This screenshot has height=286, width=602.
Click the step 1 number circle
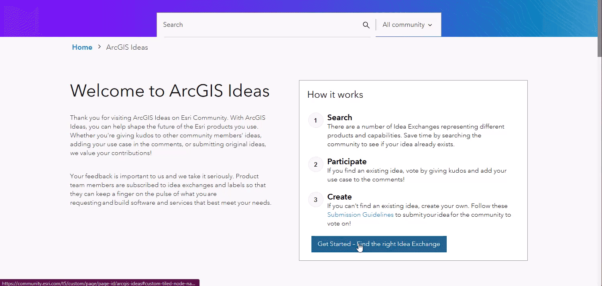[315, 121]
